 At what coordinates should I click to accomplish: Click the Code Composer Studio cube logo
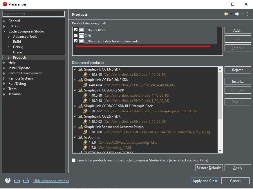5,4
